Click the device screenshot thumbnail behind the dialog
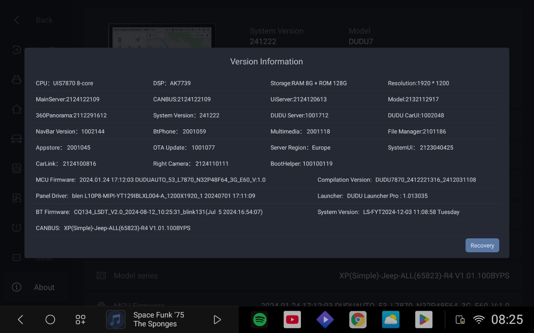 pos(162,36)
